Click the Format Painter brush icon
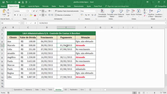 pos(8,16)
